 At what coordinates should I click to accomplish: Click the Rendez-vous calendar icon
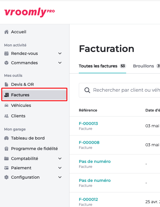[x=6, y=53]
